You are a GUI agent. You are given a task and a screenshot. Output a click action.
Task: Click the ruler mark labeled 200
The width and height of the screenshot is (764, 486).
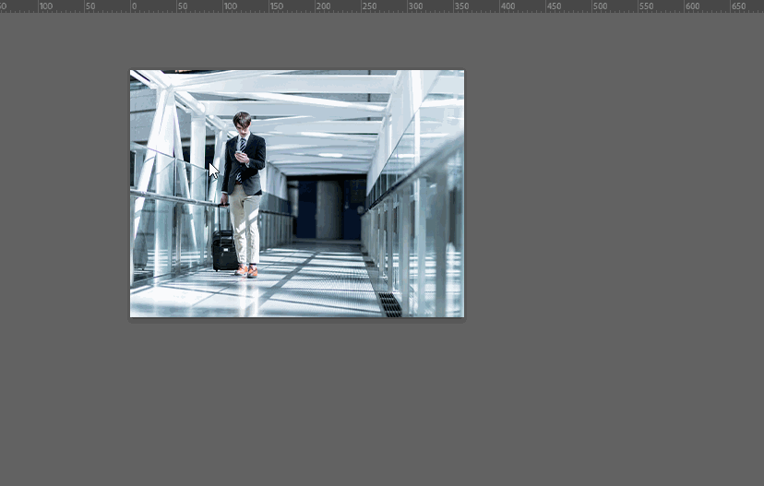coord(323,6)
